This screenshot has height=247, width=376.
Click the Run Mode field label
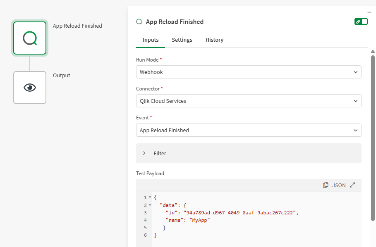point(147,60)
